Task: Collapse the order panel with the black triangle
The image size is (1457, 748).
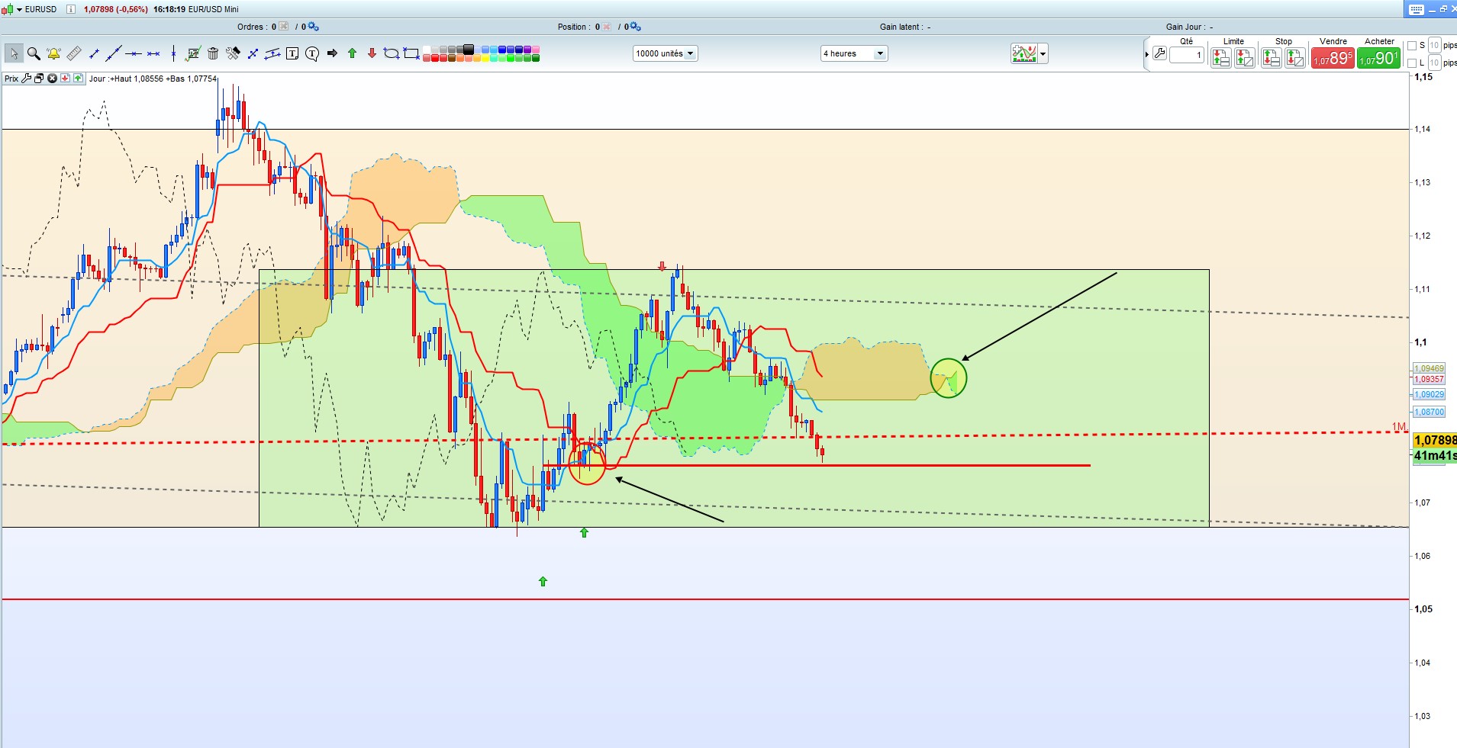Action: pos(1147,54)
